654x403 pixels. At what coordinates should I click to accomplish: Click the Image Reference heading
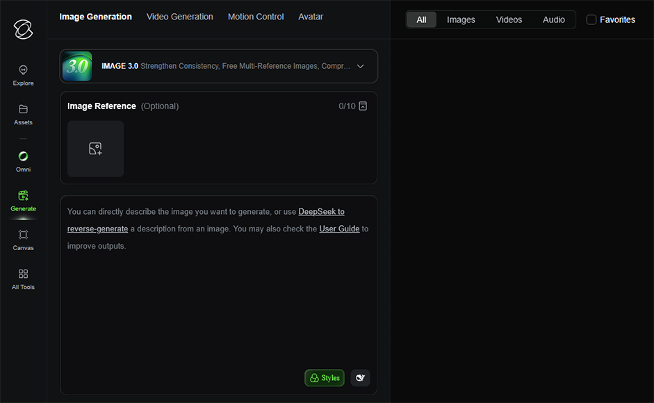click(101, 106)
